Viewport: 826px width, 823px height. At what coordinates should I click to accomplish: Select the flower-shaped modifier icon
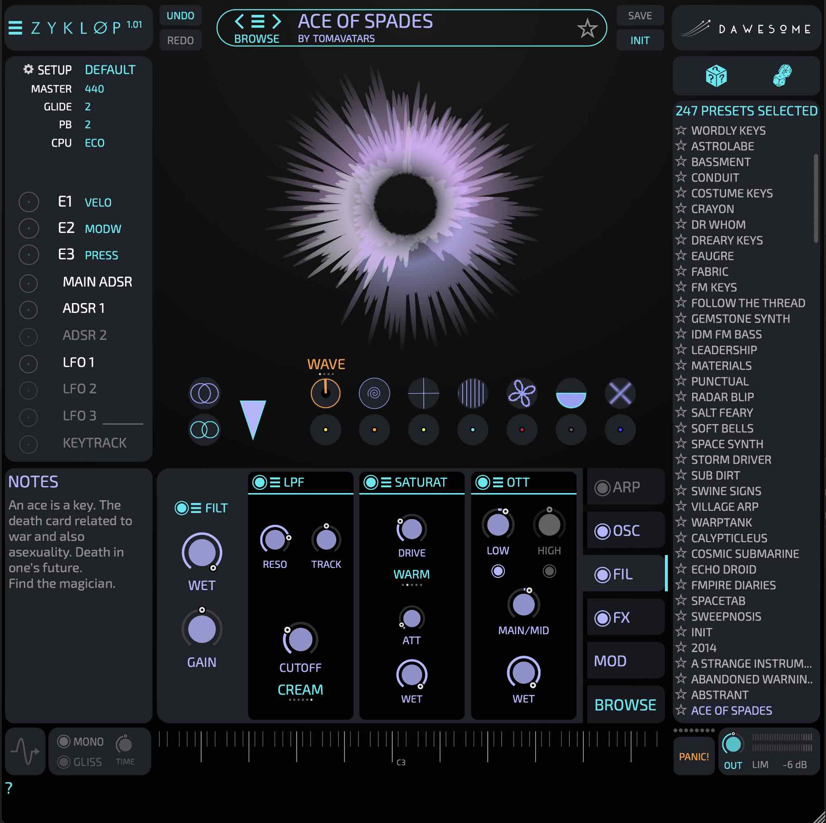522,393
